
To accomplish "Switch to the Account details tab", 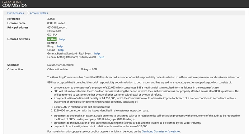I will (39, 13).
